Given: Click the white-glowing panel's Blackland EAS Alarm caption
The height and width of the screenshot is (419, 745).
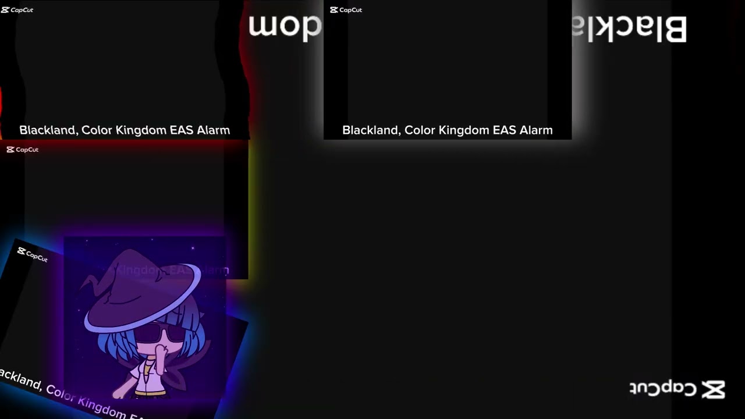Looking at the screenshot, I should click(447, 130).
